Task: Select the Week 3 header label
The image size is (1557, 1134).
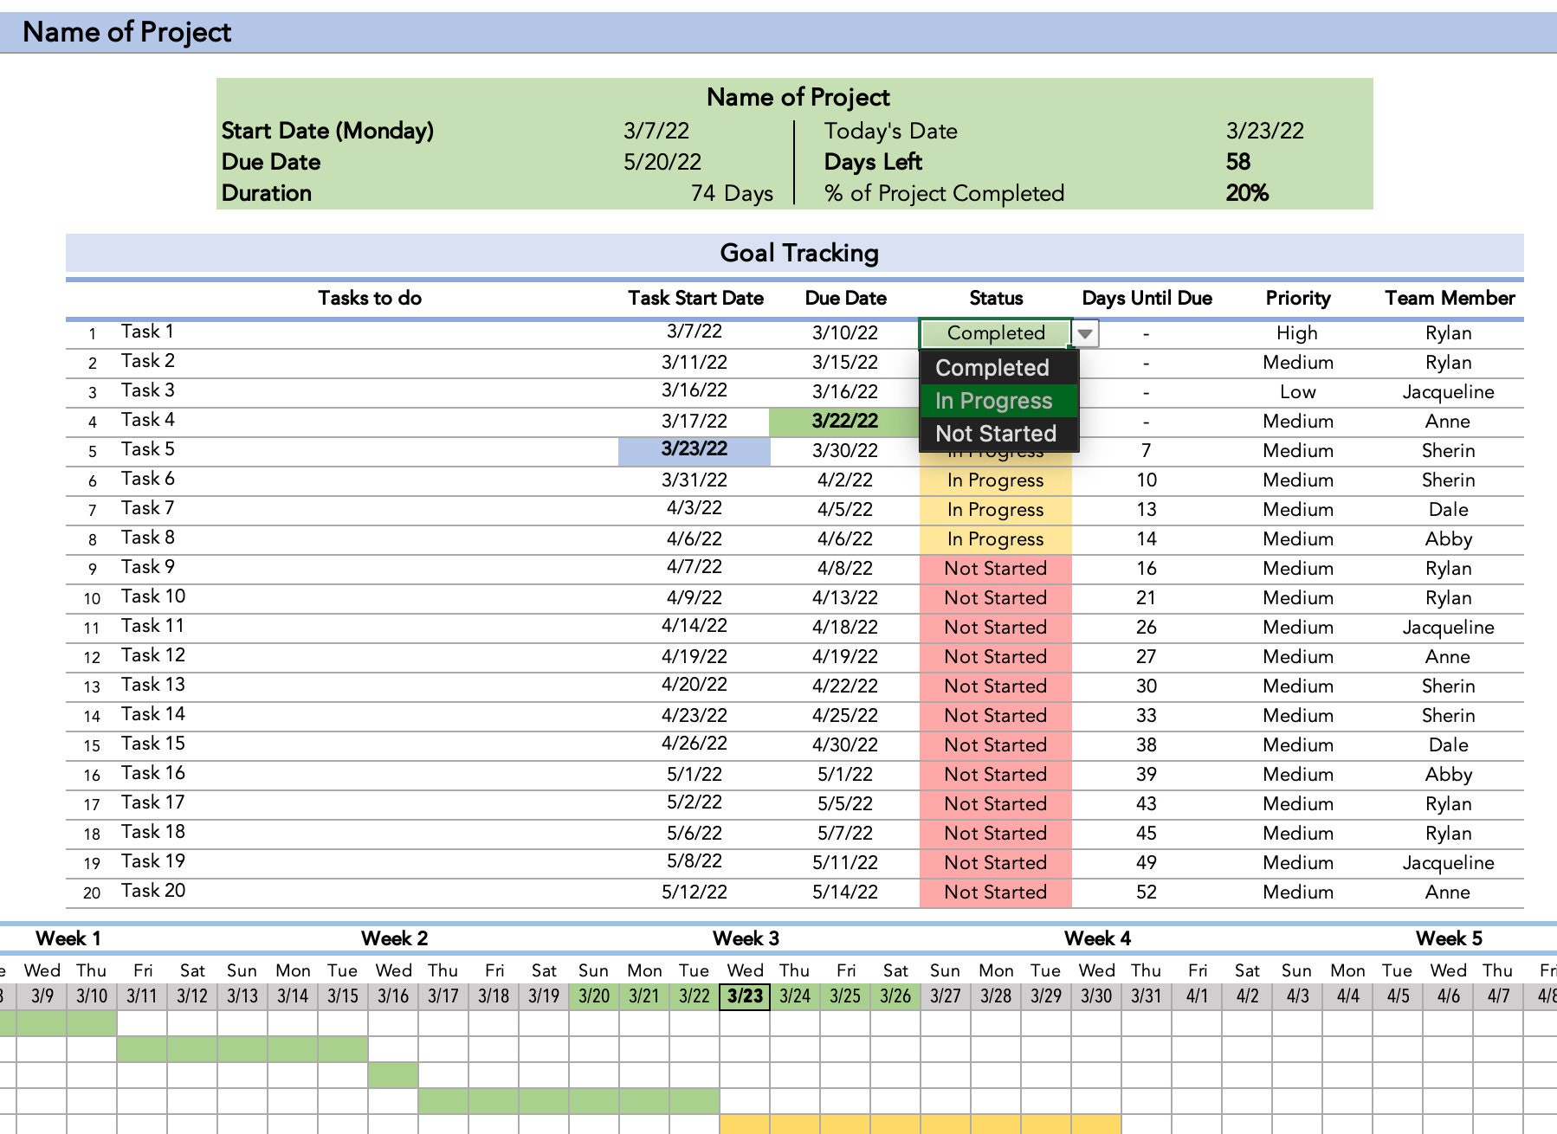Action: (x=745, y=937)
